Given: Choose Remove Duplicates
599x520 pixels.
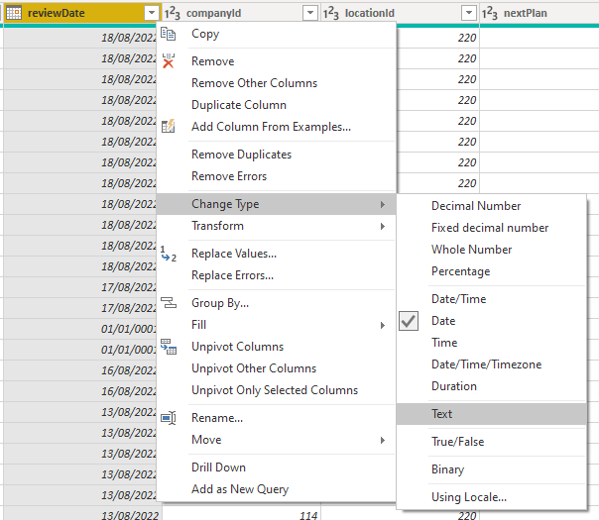Looking at the screenshot, I should [x=276, y=155].
